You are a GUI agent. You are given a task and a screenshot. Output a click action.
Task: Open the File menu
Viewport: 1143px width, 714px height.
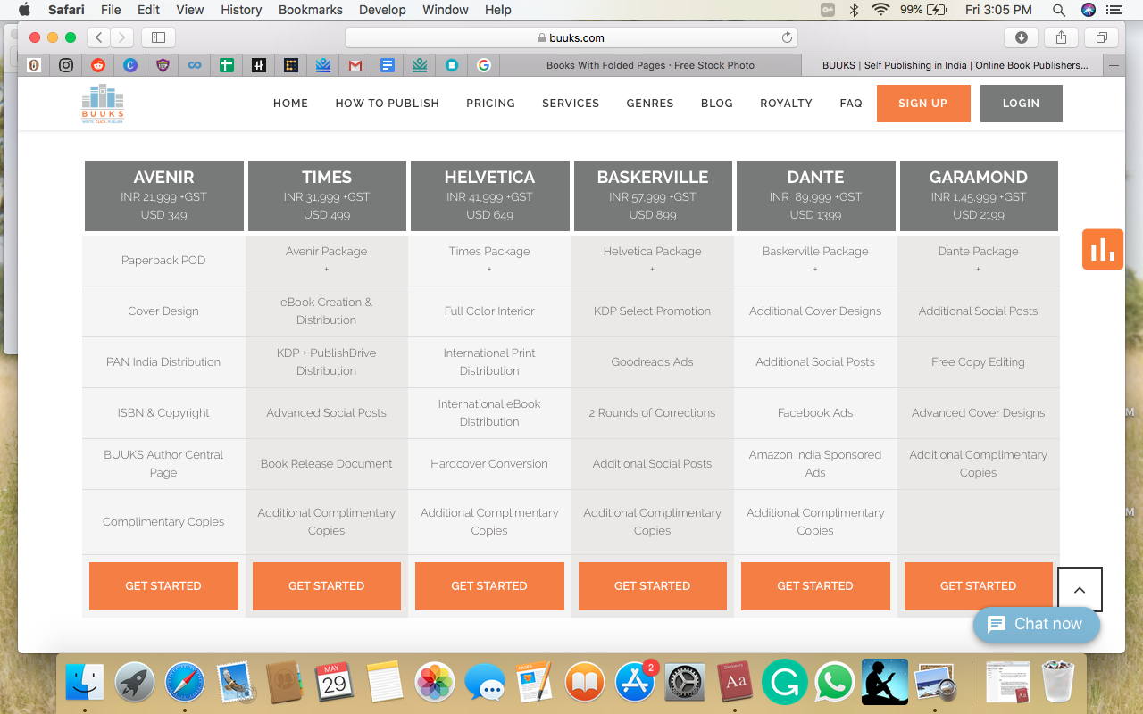[x=111, y=10]
